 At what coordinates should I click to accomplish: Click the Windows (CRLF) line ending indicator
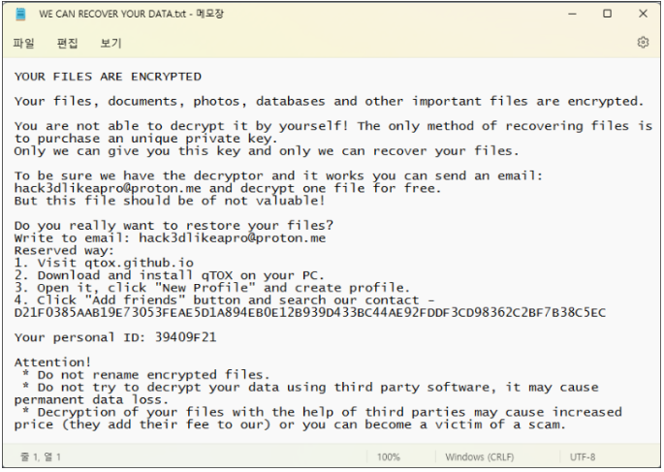[x=480, y=457]
